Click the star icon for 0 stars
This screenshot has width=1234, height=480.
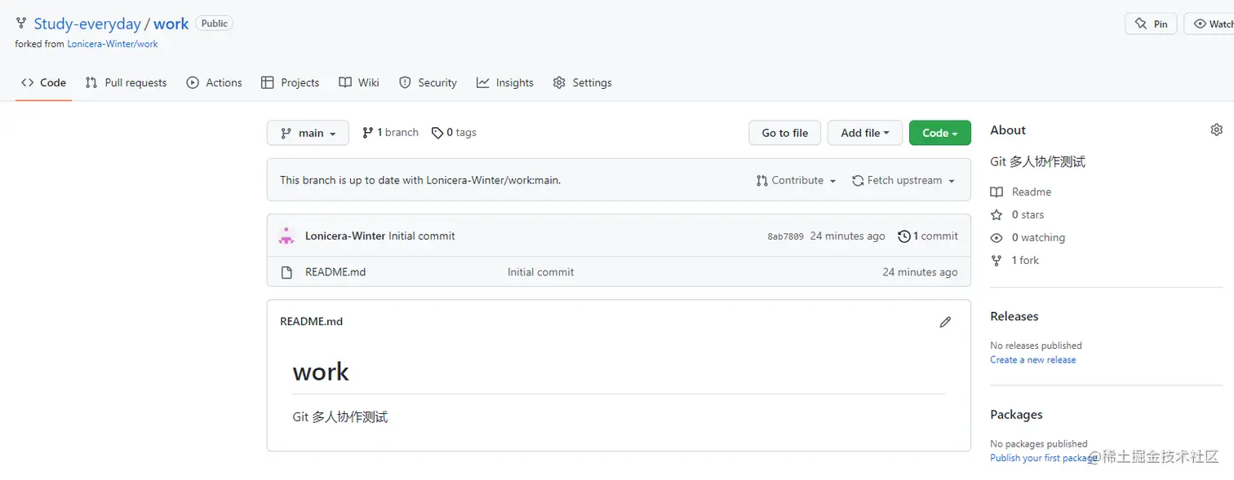tap(997, 215)
